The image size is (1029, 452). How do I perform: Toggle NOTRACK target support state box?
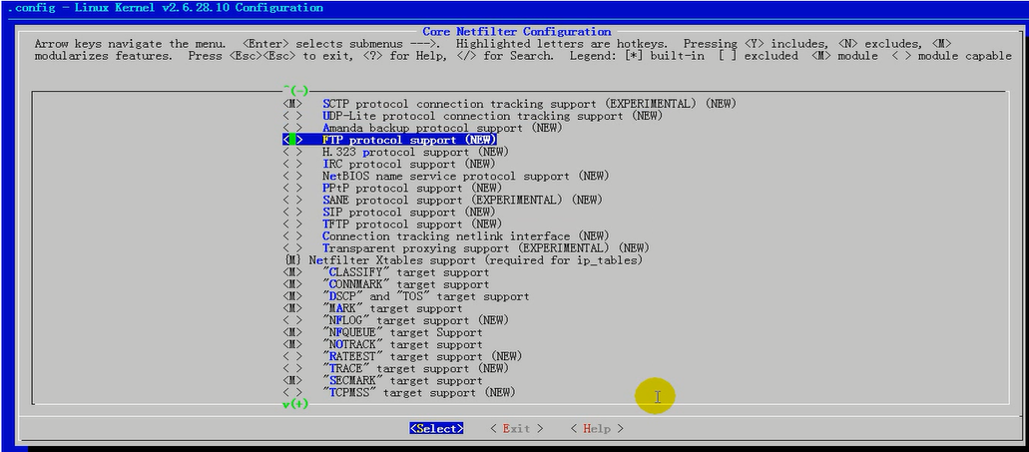coord(292,344)
